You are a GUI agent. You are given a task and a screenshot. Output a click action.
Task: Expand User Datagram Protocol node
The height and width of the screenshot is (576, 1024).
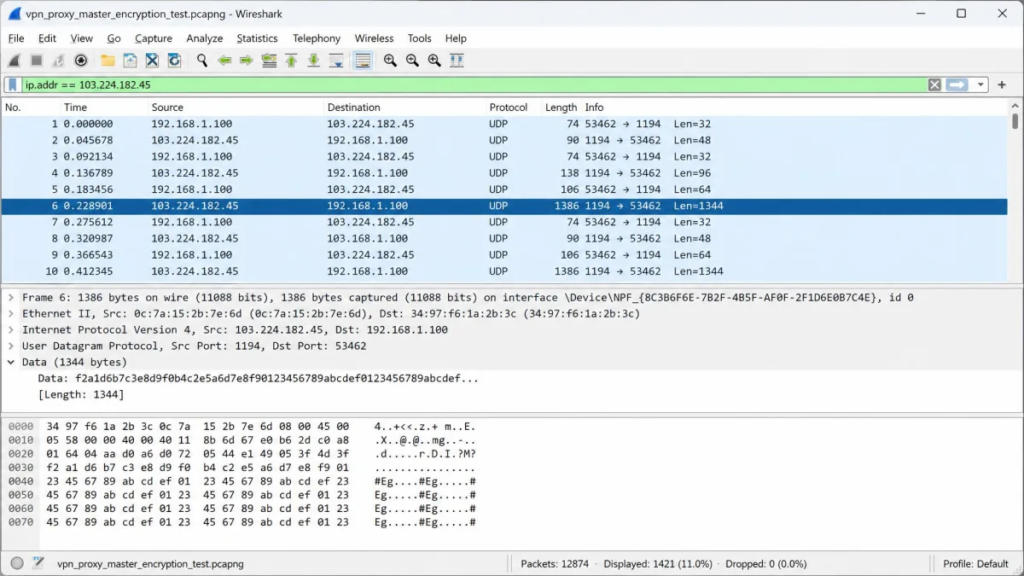pos(11,346)
